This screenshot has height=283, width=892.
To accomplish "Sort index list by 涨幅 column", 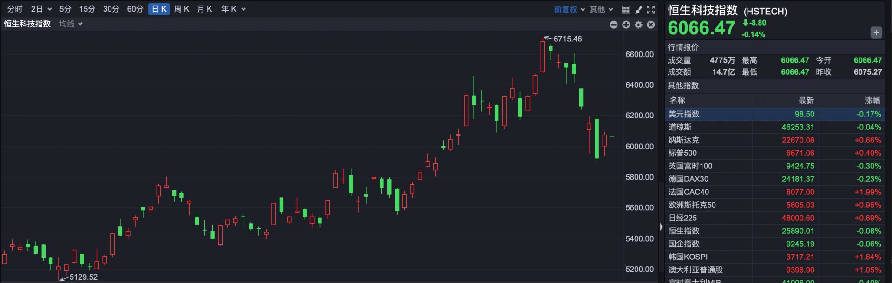I will 872,101.
